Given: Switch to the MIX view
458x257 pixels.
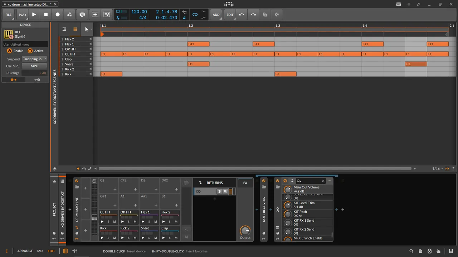Looking at the screenshot, I should 40,251.
